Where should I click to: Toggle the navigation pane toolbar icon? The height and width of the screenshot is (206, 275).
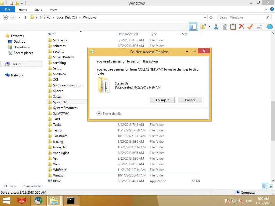tap(193, 27)
